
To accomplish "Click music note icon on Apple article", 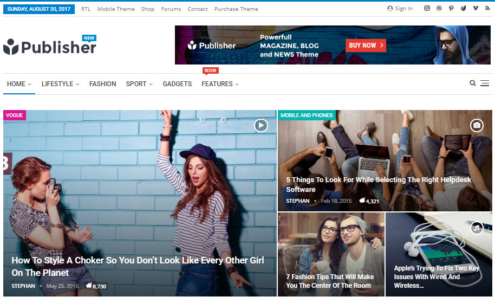I will (x=477, y=228).
